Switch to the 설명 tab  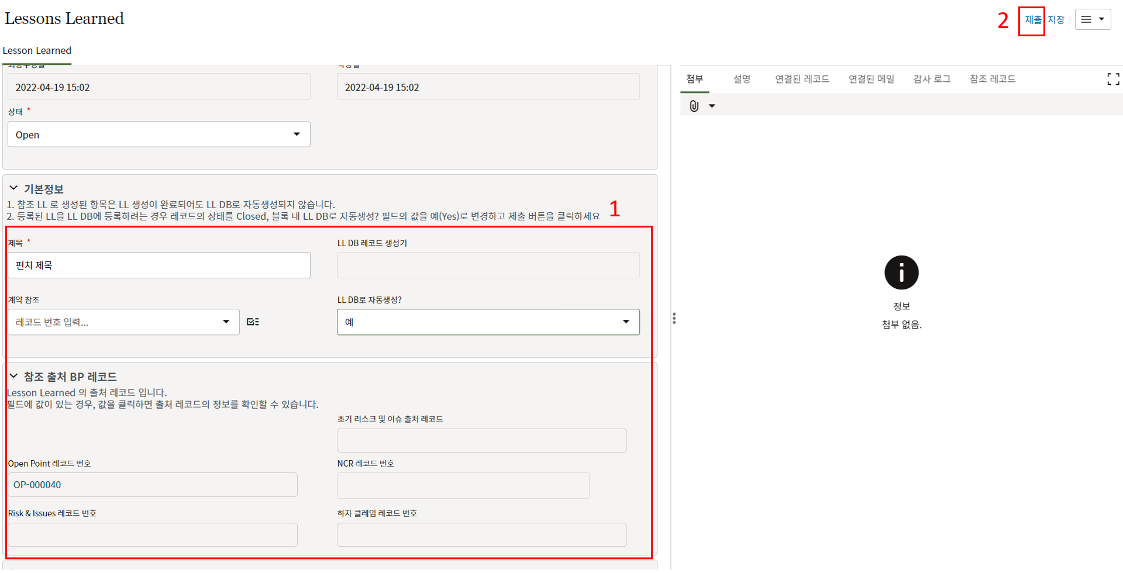click(x=742, y=79)
